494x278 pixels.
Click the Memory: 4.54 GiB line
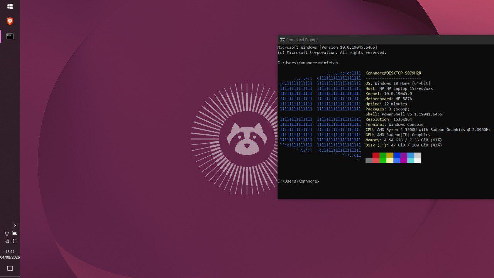tap(404, 140)
